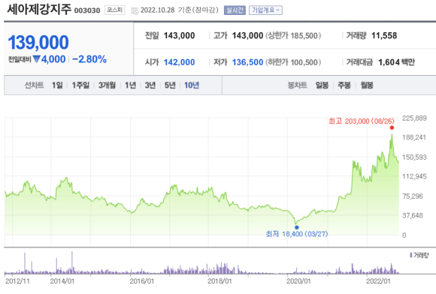Viewport: 436px width, 294px height.
Task: Click the calendar icon next to the 2022.10.28 date
Action: point(135,10)
